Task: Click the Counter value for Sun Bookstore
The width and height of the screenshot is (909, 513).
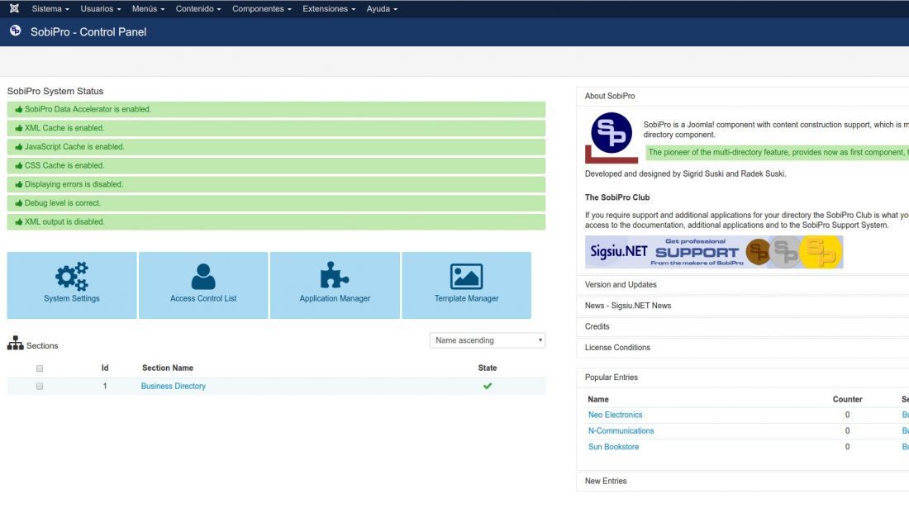Action: click(x=848, y=447)
